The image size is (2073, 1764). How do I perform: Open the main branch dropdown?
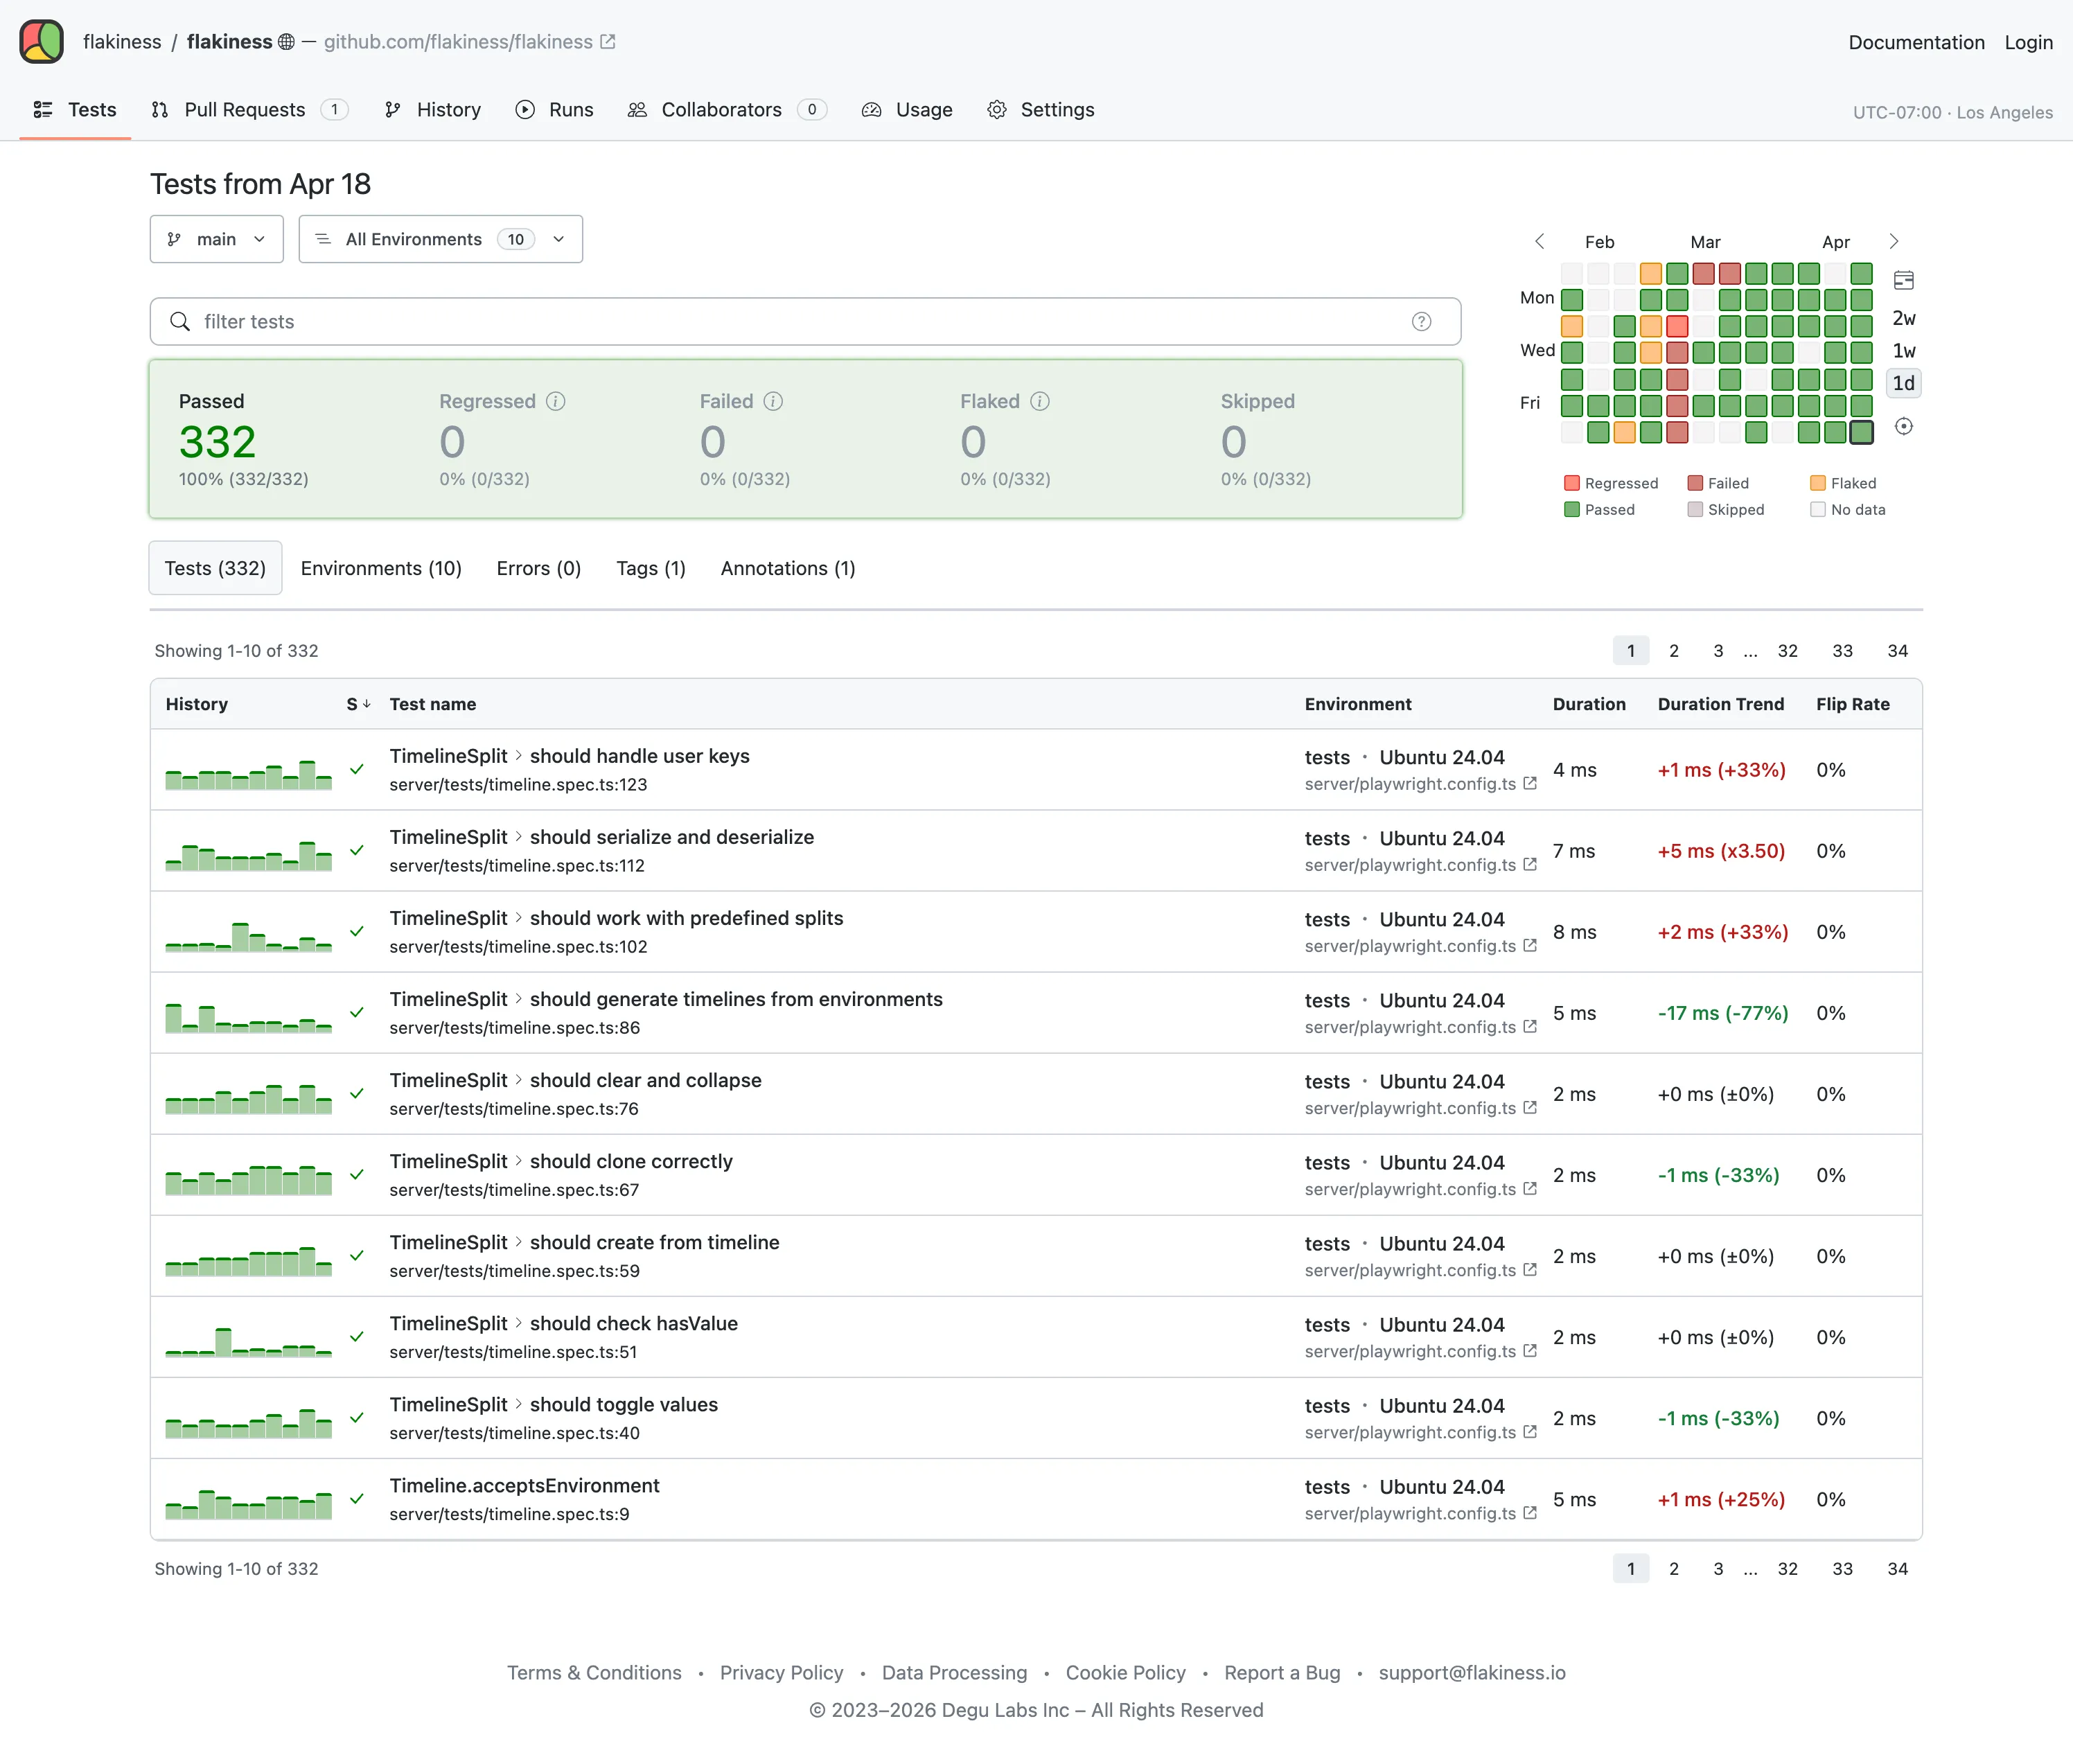[x=216, y=239]
